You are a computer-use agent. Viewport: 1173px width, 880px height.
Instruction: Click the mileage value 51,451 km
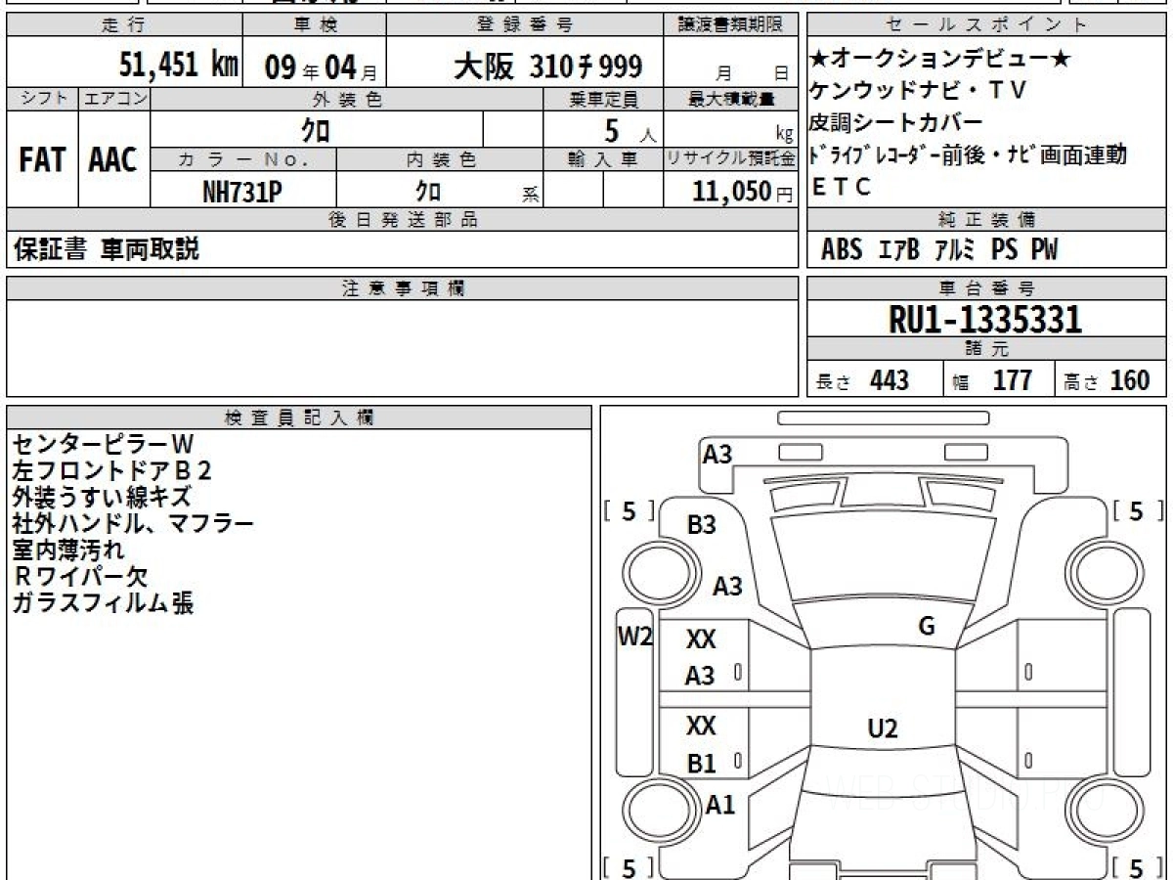[179, 66]
